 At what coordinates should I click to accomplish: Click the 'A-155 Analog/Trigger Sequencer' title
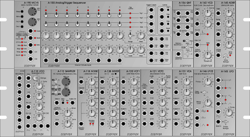click(x=67, y=3)
